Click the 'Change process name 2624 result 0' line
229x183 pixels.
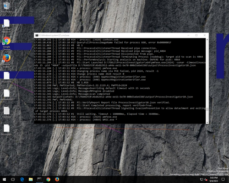coord(79,74)
